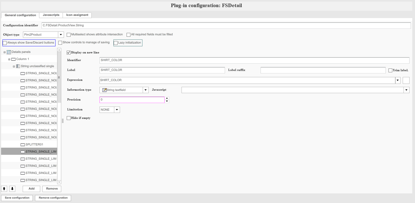Click the SPLITTER01 item icon

pyautogui.click(x=23, y=145)
